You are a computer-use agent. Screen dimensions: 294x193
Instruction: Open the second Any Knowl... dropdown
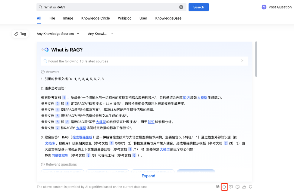[x=101, y=34]
